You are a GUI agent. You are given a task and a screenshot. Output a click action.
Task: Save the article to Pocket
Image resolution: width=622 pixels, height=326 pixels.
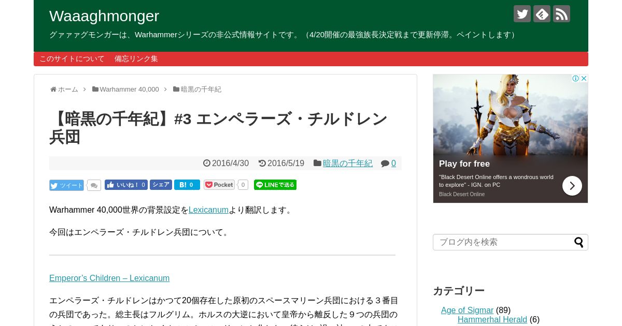click(x=219, y=185)
